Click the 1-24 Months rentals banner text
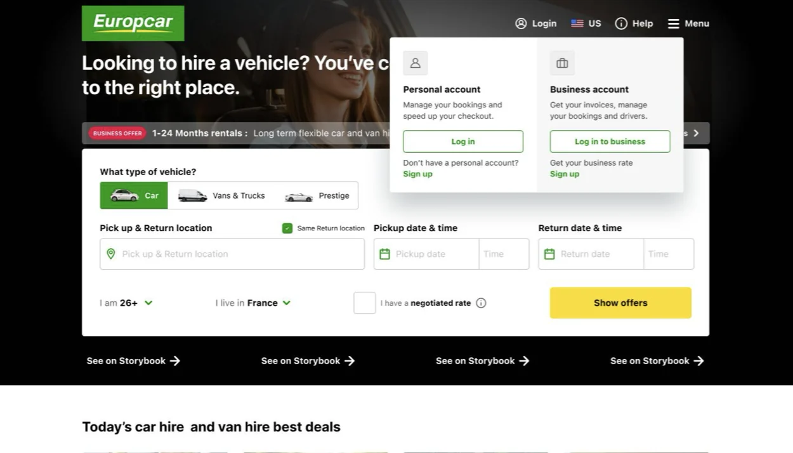Image resolution: width=793 pixels, height=453 pixels. coord(200,133)
